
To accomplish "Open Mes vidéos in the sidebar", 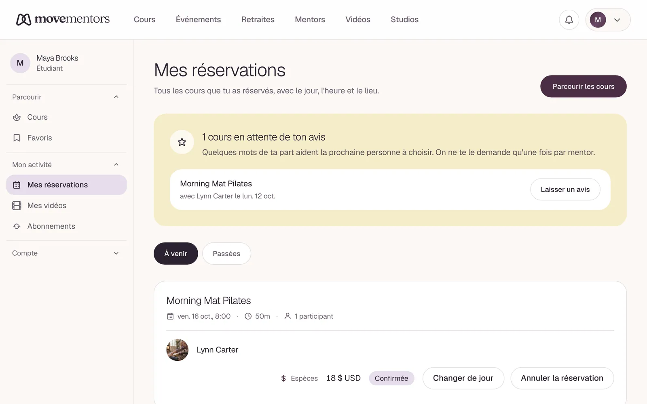I will (x=66, y=206).
